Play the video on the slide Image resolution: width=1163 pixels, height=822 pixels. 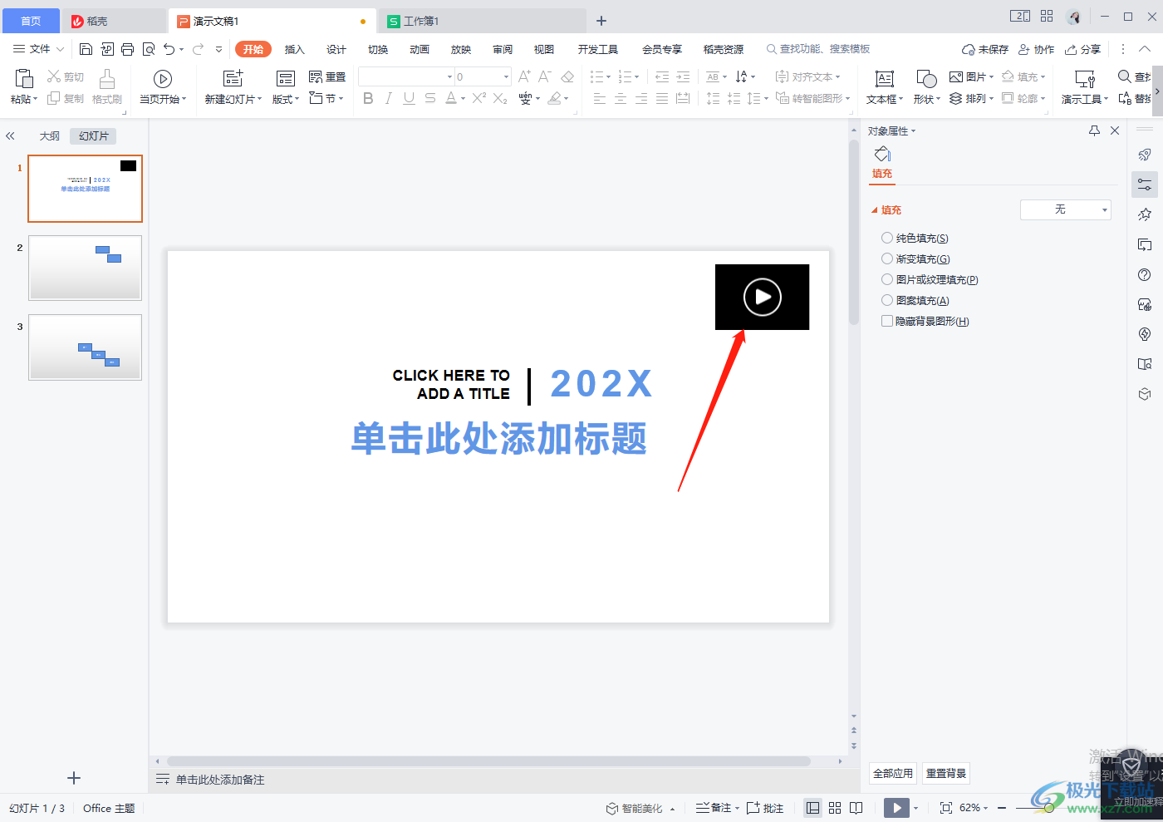coord(763,297)
